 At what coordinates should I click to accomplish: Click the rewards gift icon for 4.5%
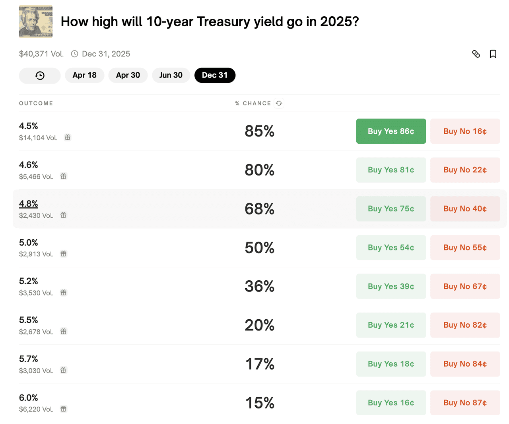[x=68, y=137]
